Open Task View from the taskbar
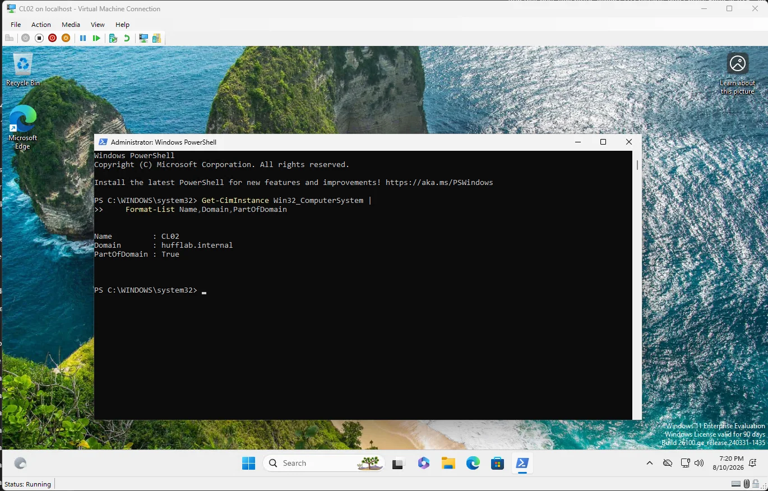768x491 pixels. [x=398, y=463]
